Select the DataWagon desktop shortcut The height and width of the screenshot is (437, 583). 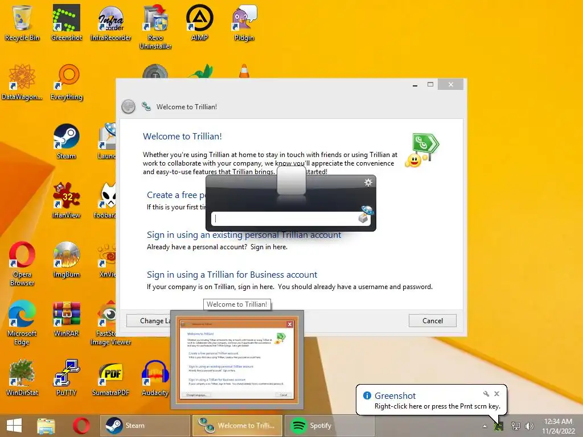pyautogui.click(x=22, y=83)
